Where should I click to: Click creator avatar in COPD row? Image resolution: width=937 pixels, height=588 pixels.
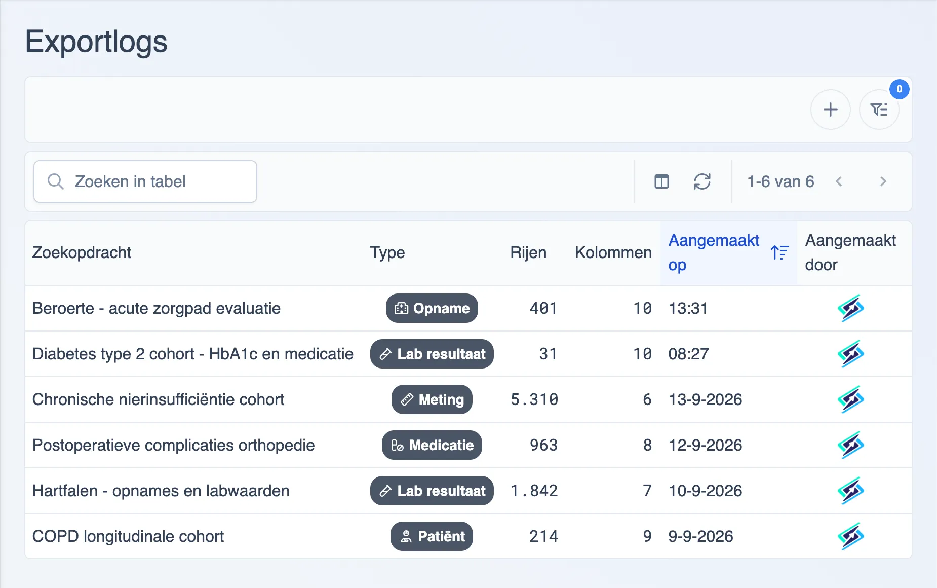(x=851, y=536)
